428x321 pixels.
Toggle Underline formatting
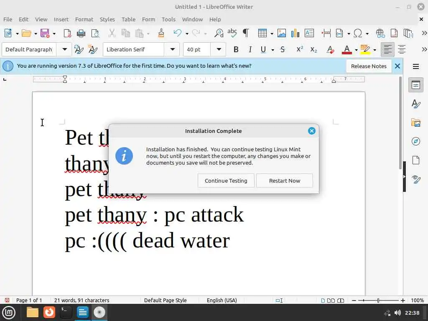[x=263, y=49]
